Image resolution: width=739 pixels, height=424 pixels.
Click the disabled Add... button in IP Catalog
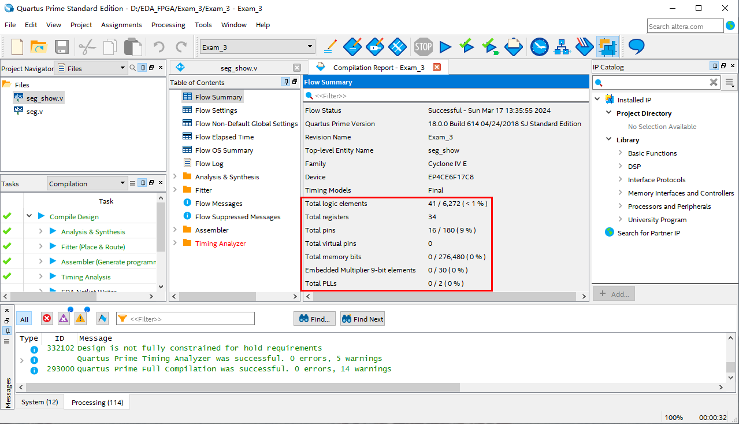click(614, 294)
